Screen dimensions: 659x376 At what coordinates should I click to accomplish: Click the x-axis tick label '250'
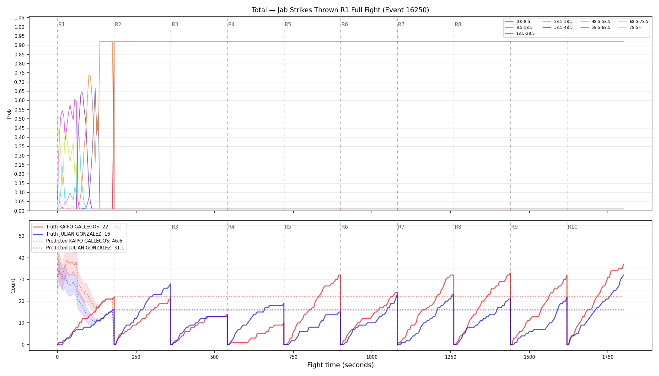tap(136, 357)
